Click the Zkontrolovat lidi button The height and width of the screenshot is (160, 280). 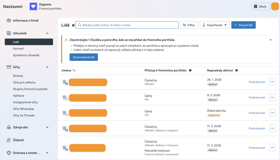(84, 57)
